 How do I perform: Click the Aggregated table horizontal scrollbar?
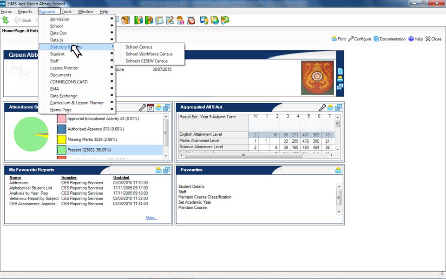pyautogui.click(x=256, y=155)
